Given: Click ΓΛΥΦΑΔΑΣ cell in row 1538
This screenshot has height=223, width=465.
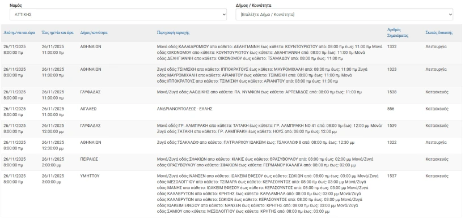Looking at the screenshot, I should coord(91,92).
